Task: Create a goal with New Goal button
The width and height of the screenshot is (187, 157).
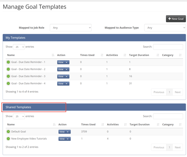Action: click(x=176, y=19)
